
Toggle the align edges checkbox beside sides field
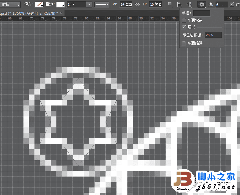coord(232,4)
